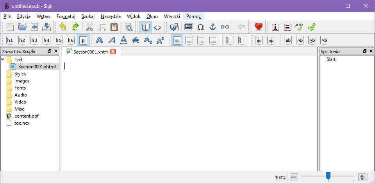Click the anchor icon to insert ID

[212, 27]
